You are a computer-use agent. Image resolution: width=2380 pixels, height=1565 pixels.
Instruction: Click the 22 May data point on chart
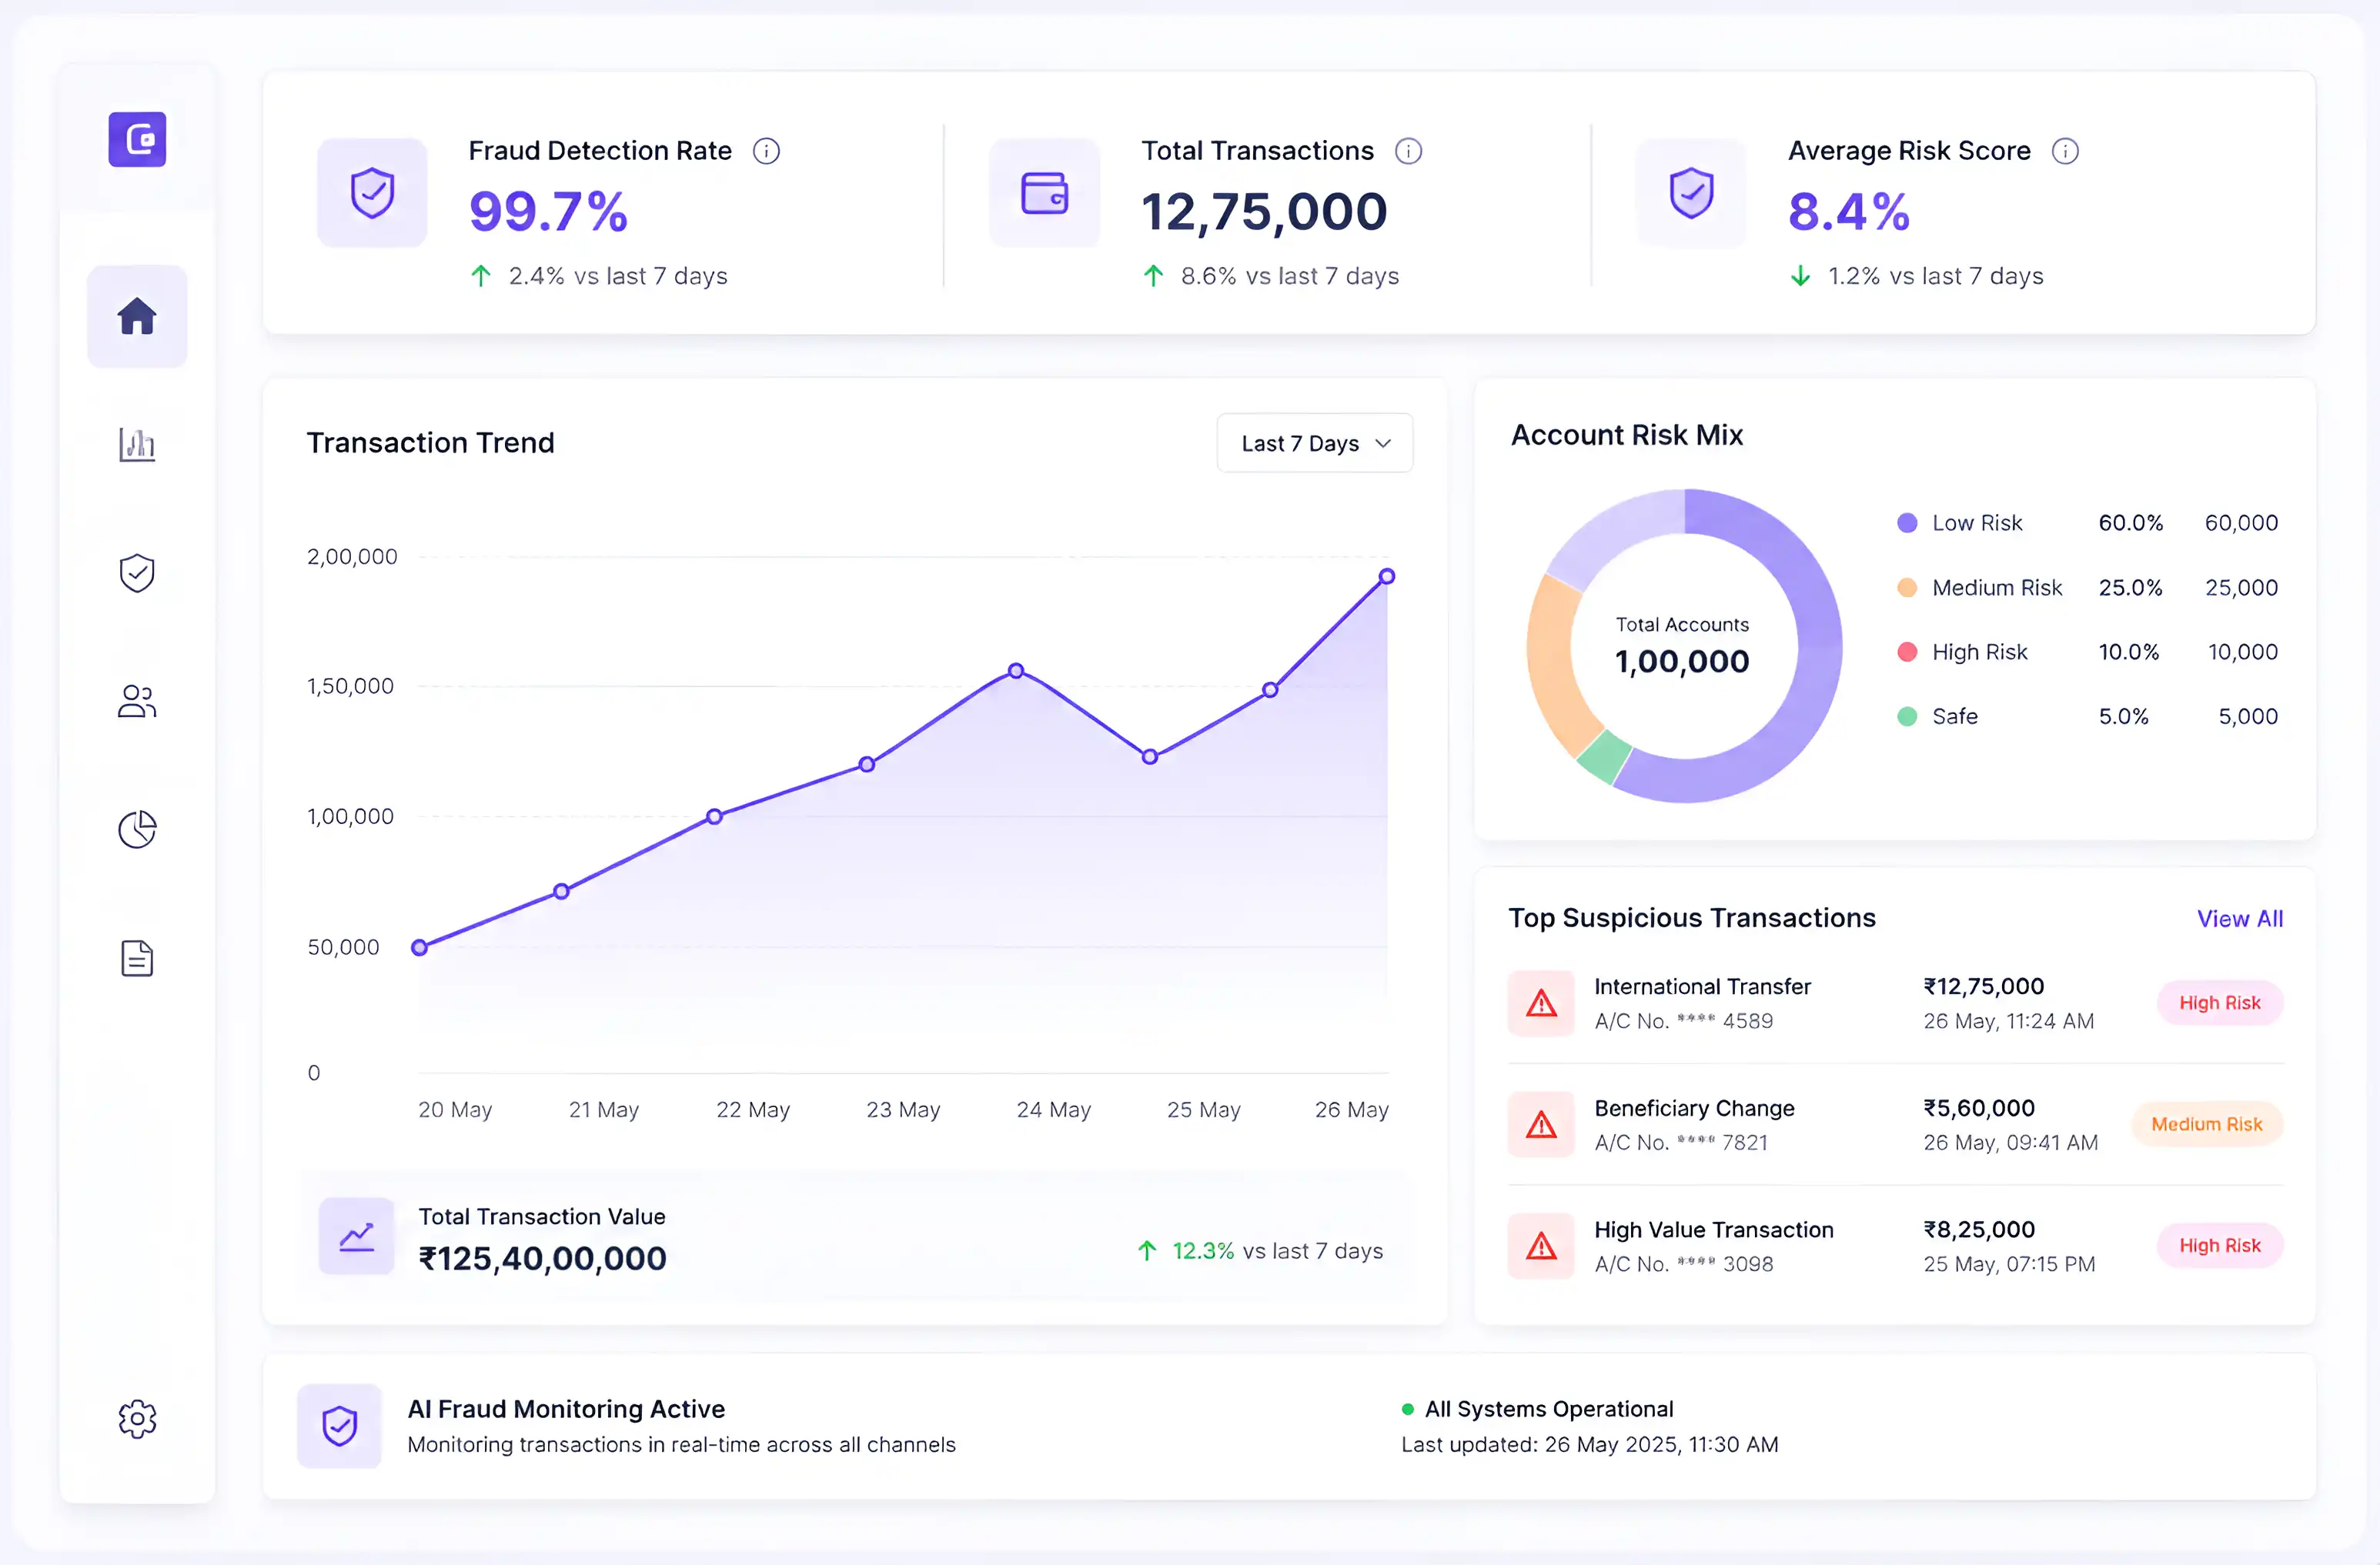(x=714, y=816)
